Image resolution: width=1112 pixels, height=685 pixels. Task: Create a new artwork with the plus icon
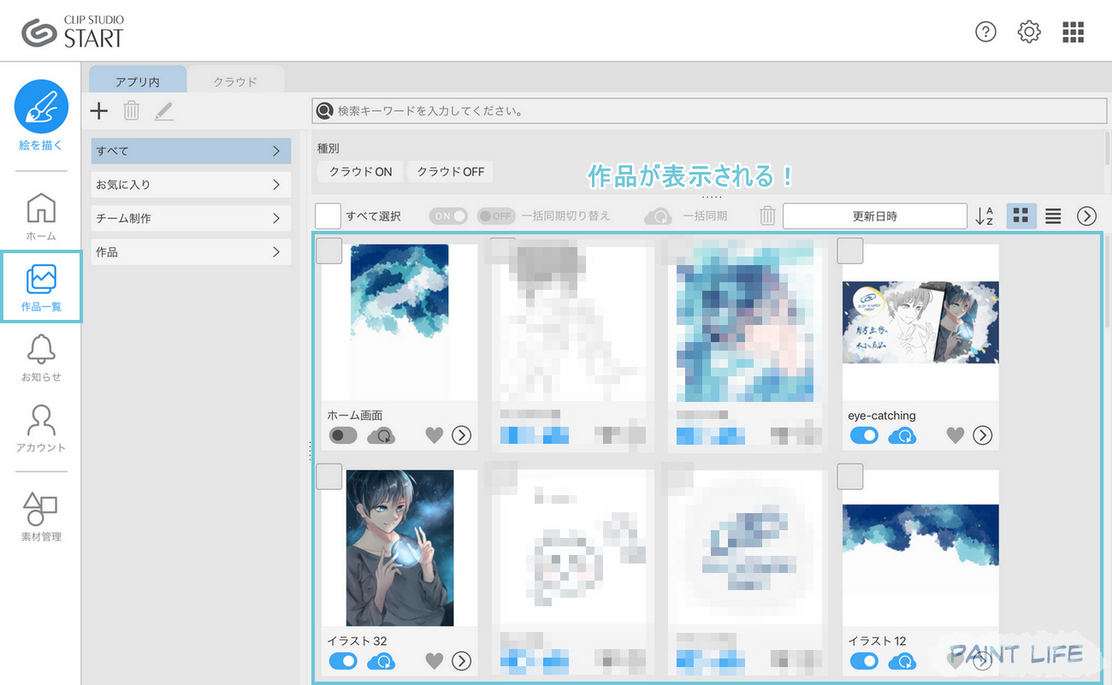pyautogui.click(x=99, y=110)
